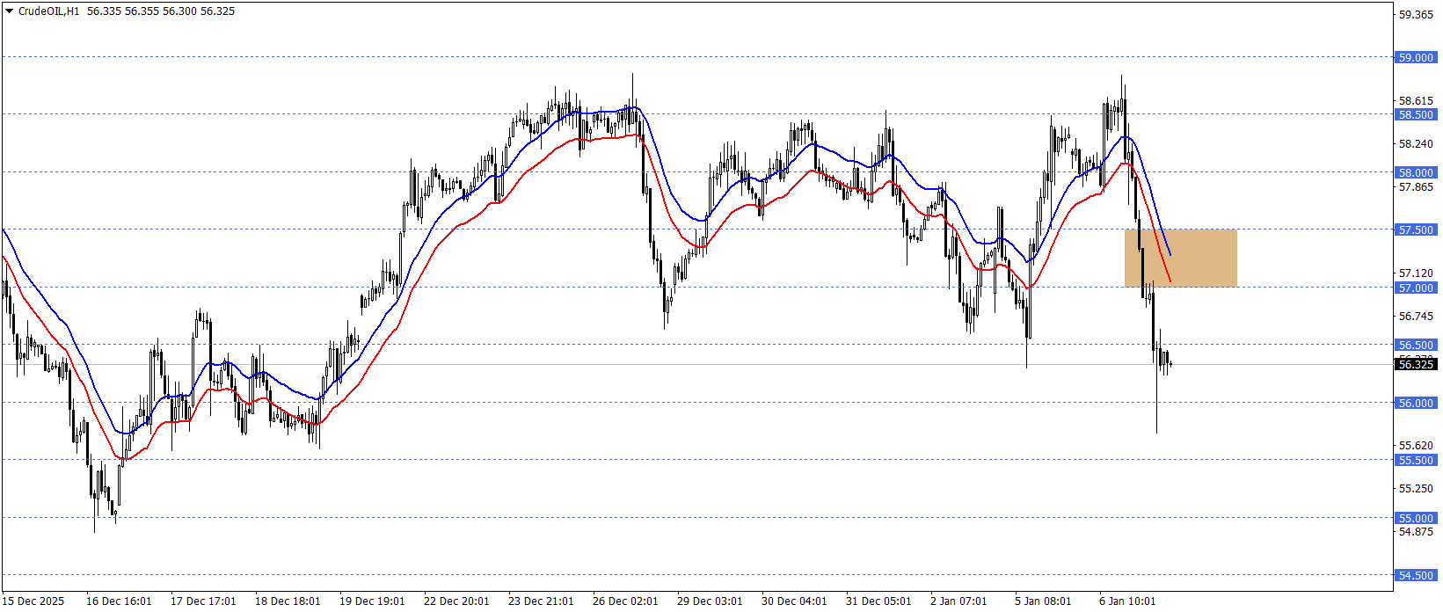1443x612 pixels.
Task: Select the 57.500 price level label
Action: pyautogui.click(x=1415, y=230)
